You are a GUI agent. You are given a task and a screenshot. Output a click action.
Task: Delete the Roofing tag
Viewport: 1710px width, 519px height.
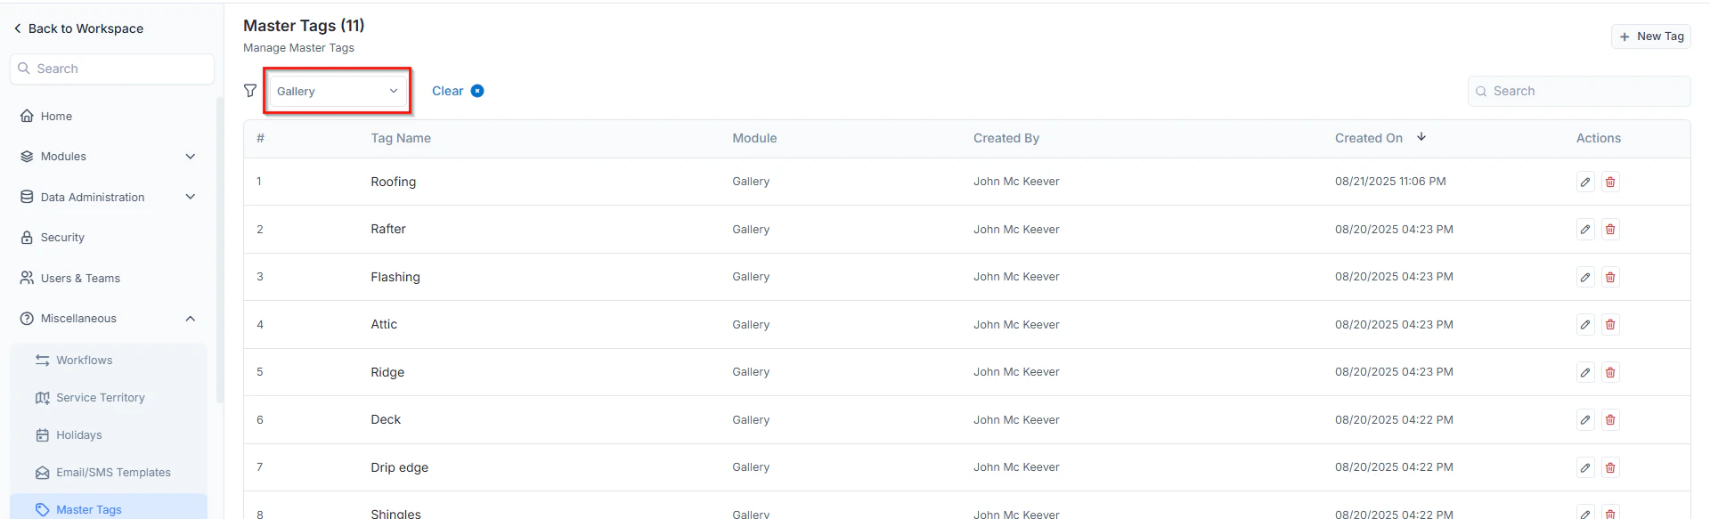(x=1610, y=182)
